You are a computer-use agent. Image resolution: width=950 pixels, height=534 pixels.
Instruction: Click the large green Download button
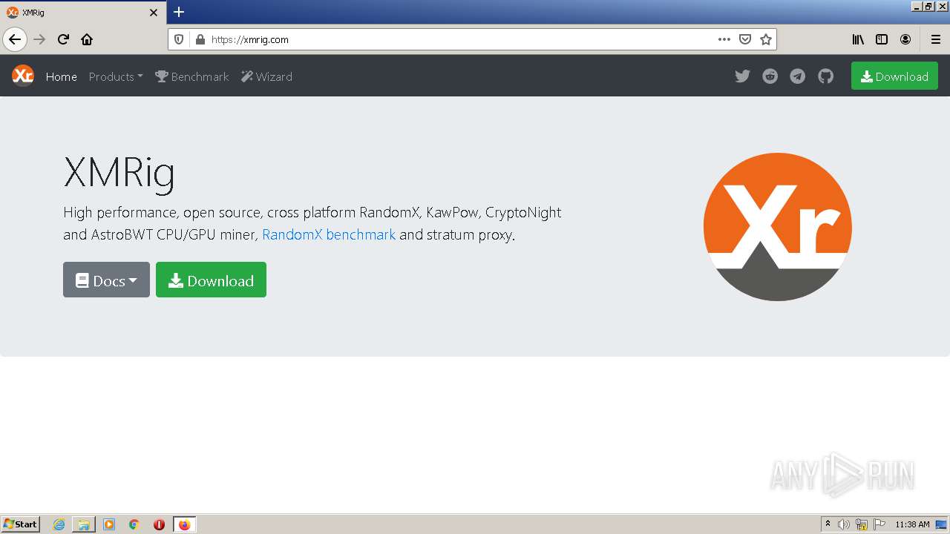(x=211, y=280)
